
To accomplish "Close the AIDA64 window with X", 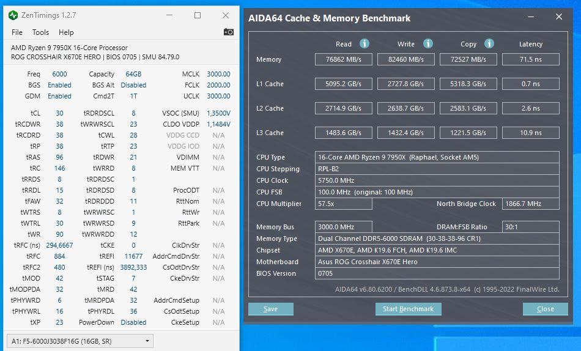I will pyautogui.click(x=559, y=17).
